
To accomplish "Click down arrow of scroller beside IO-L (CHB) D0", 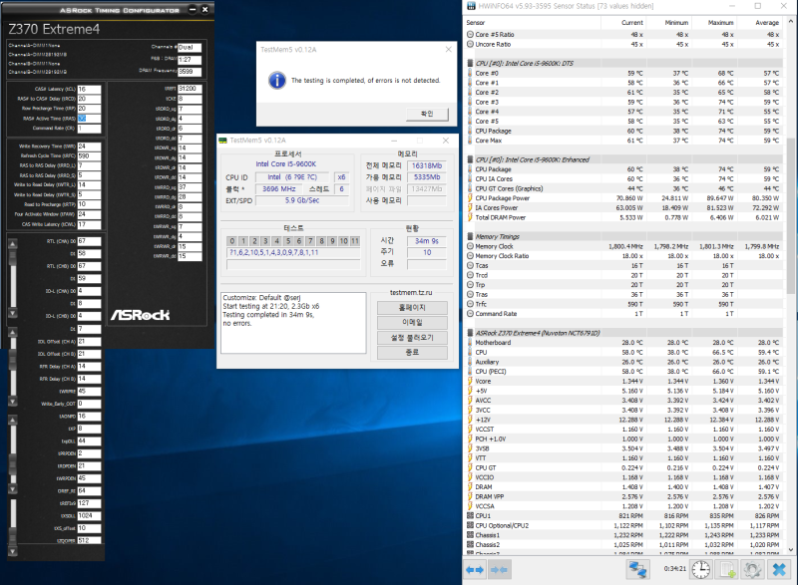I will 13,313.
